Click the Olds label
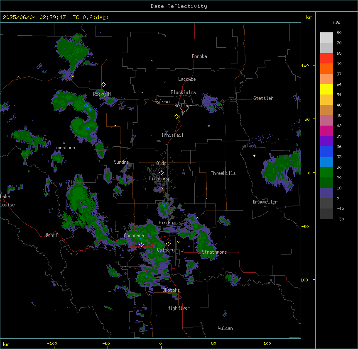The image size is (358, 349). pos(161,163)
